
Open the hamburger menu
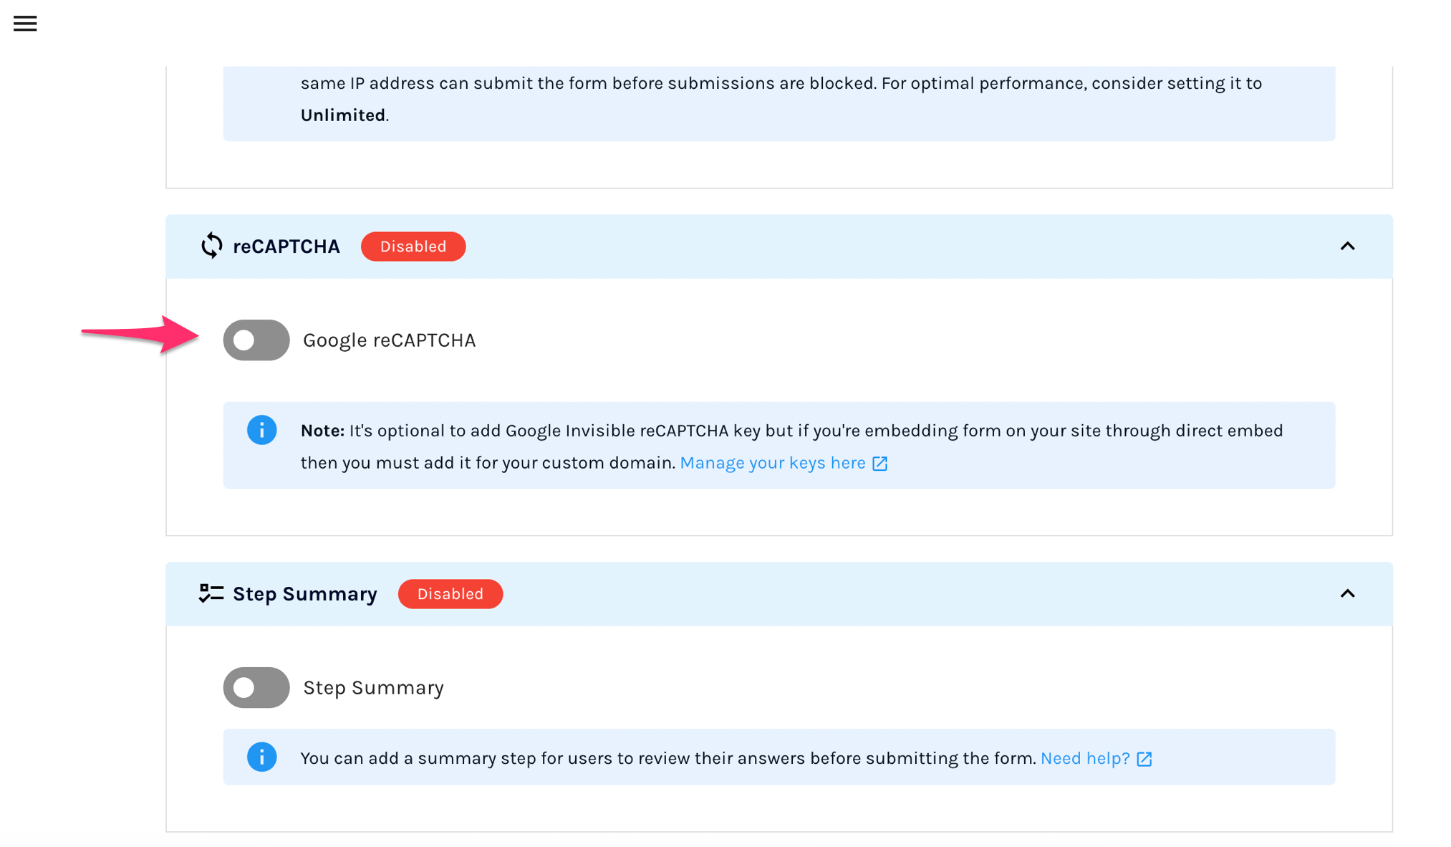(25, 24)
